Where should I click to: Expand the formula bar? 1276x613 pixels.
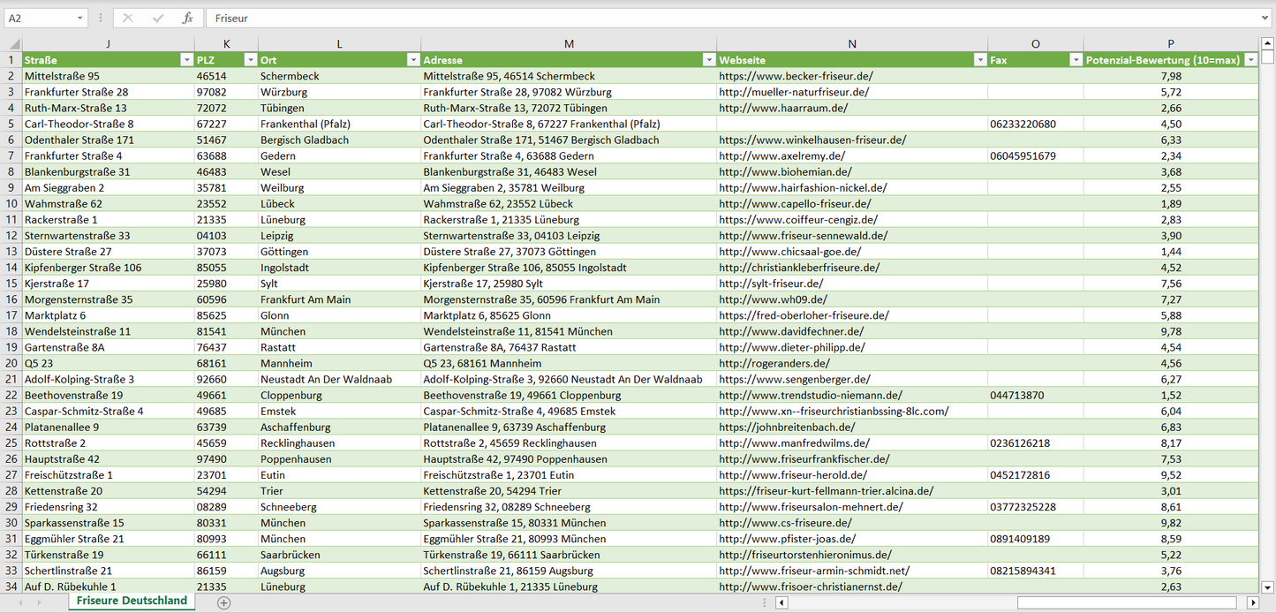point(1265,18)
